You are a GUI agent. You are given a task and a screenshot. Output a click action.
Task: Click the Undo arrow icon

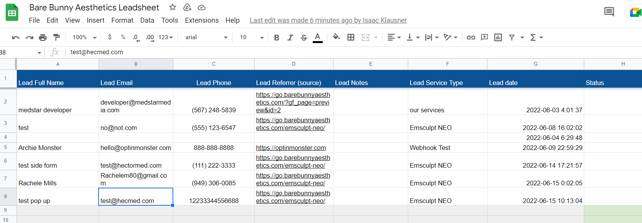pos(16,37)
